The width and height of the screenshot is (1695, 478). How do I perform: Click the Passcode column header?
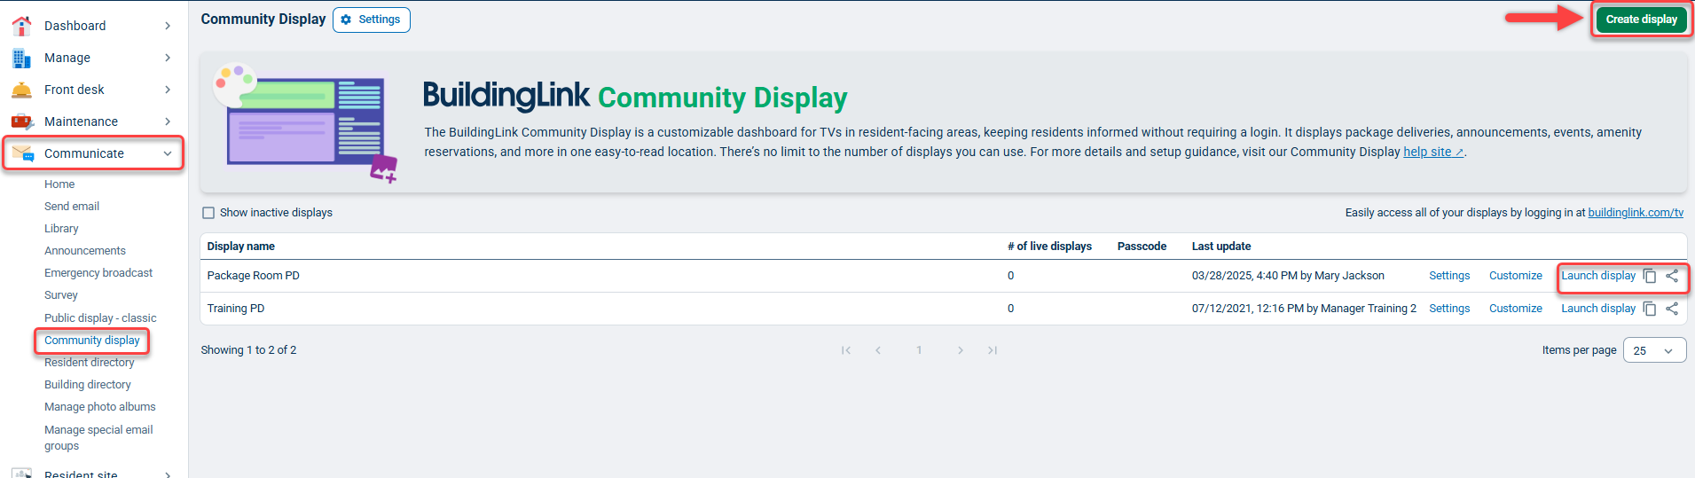[x=1142, y=247]
